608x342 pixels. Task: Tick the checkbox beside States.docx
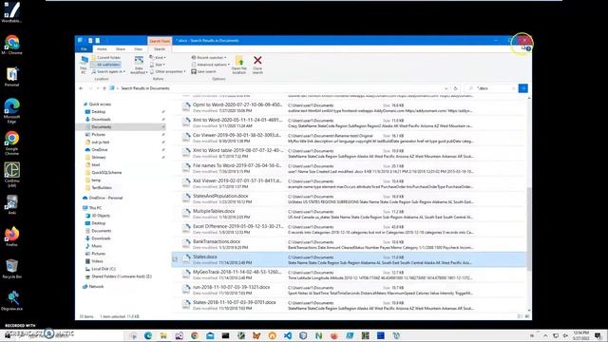(x=175, y=259)
